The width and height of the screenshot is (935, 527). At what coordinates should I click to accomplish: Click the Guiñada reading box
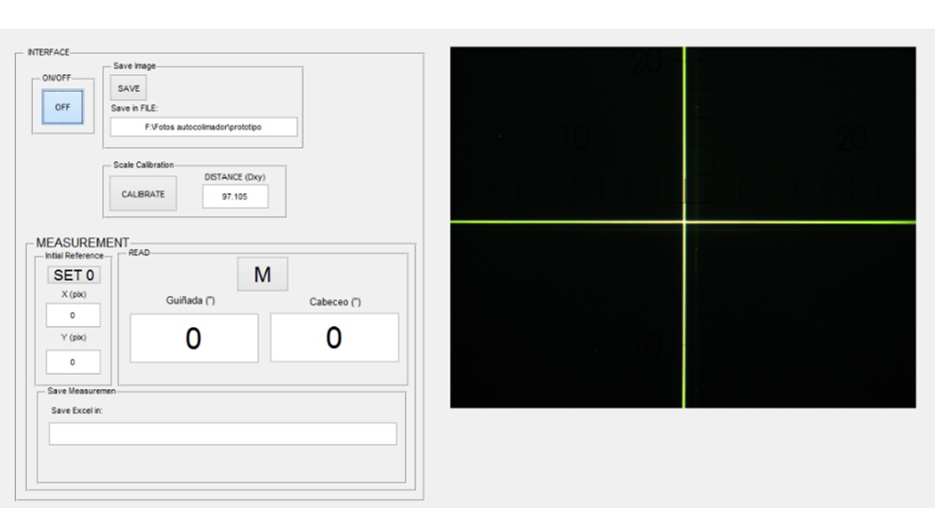194,338
